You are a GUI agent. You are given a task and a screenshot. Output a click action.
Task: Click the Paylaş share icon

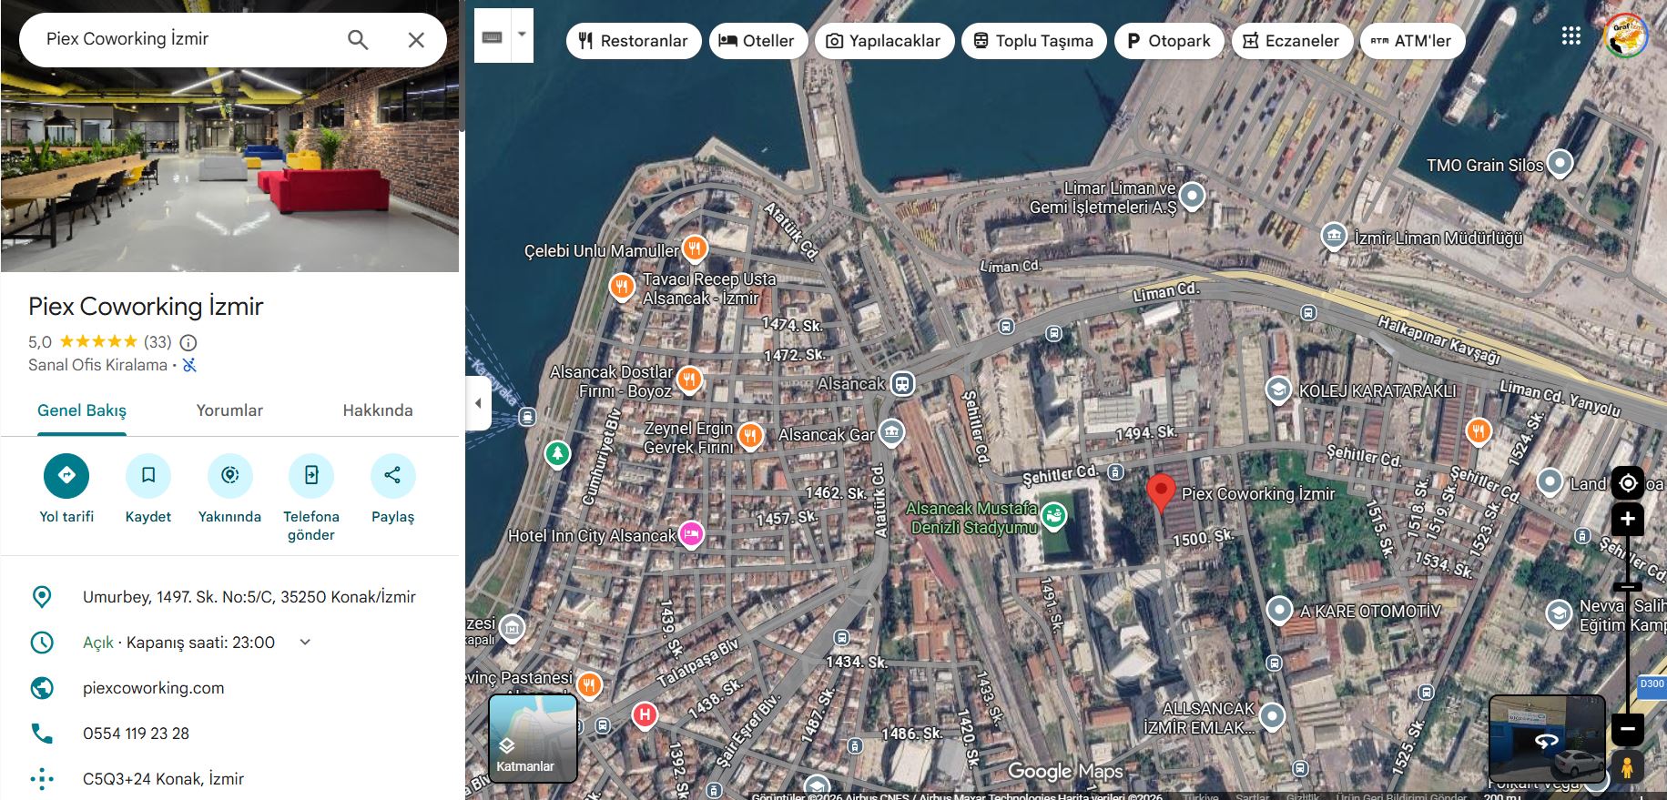click(393, 475)
